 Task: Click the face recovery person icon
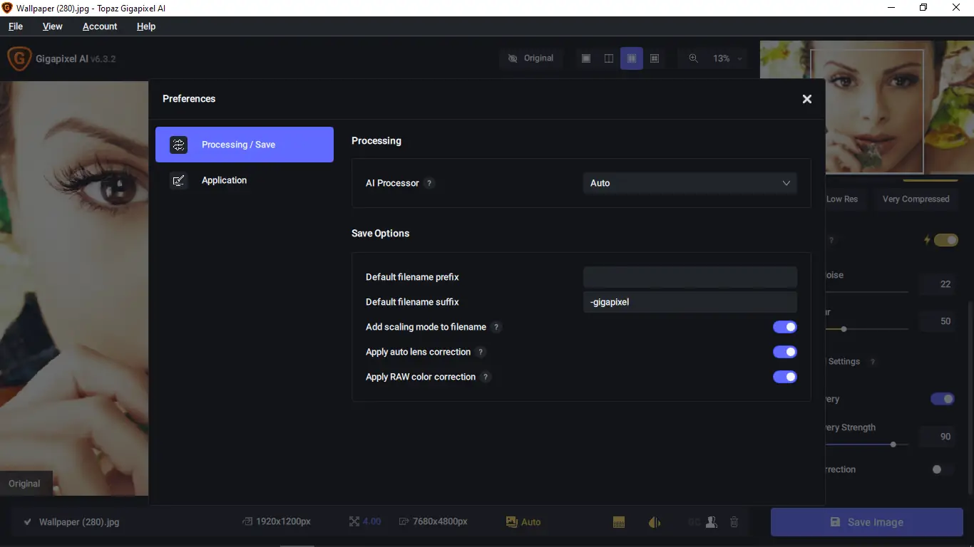[x=711, y=522]
